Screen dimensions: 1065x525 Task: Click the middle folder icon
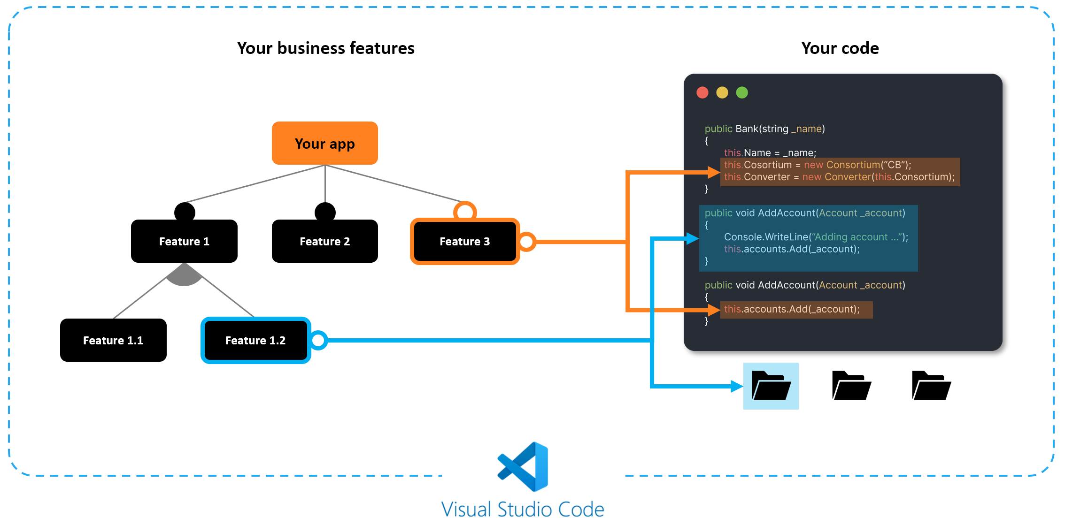tap(851, 386)
